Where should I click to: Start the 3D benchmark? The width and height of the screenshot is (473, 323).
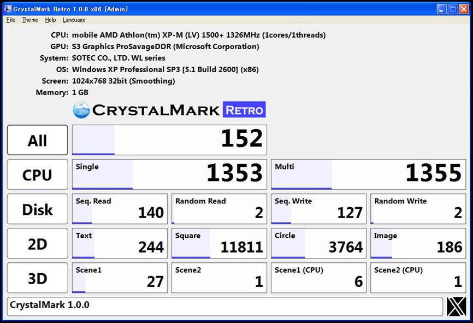tap(37, 278)
